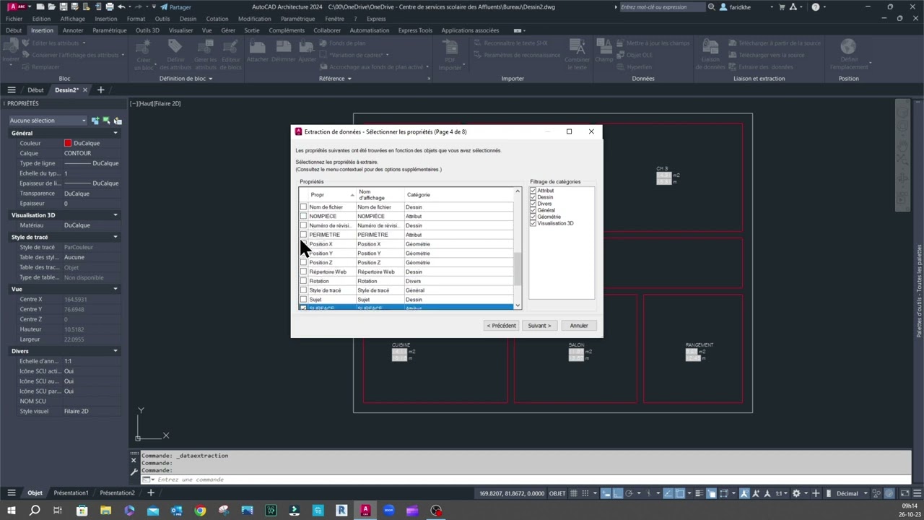Switch to the Début file tab
The image size is (924, 520).
coord(35,90)
